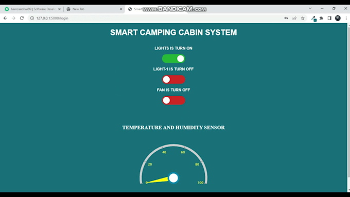350x197 pixels.
Task: Reload the current page
Action: (x=22, y=19)
